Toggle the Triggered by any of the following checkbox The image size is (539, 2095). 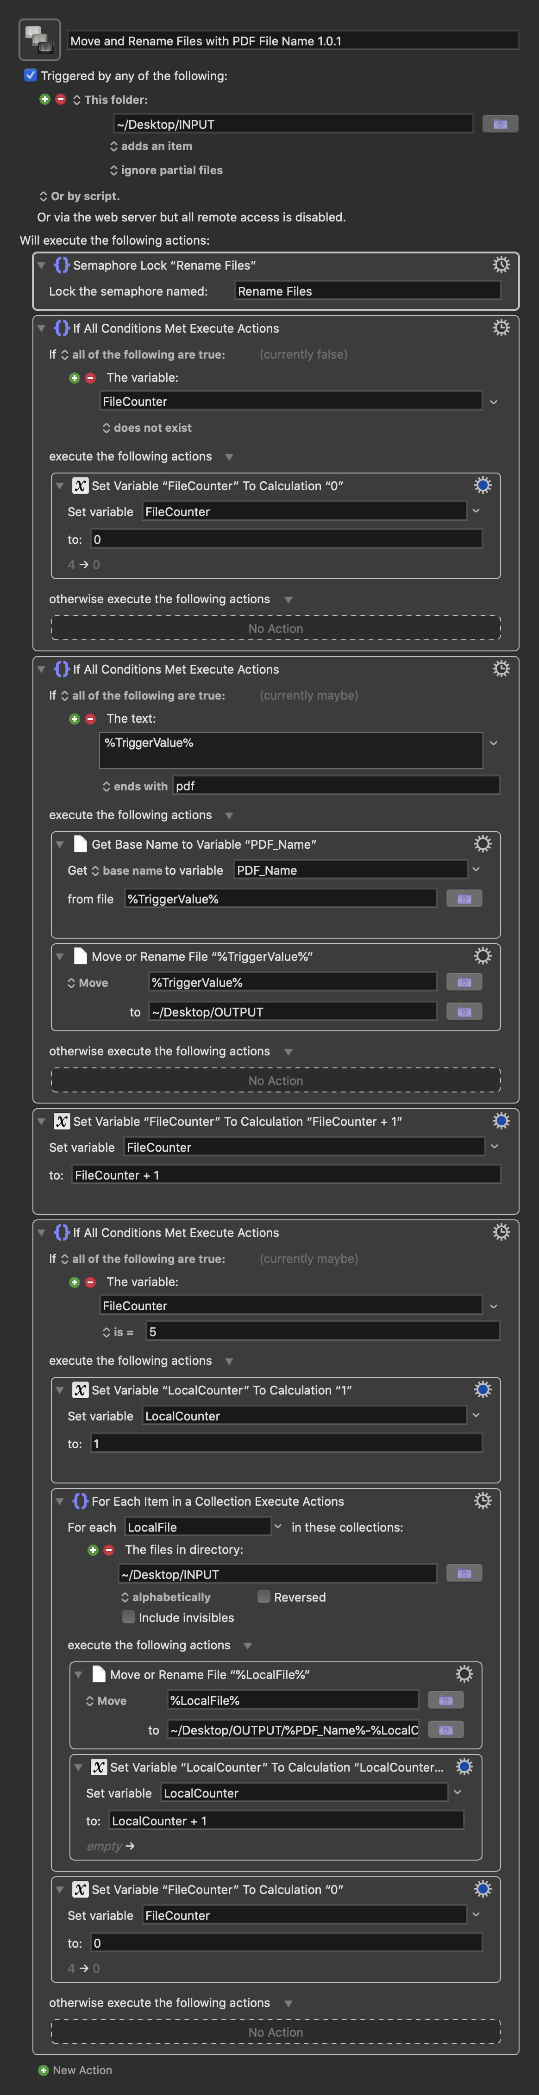coord(31,75)
